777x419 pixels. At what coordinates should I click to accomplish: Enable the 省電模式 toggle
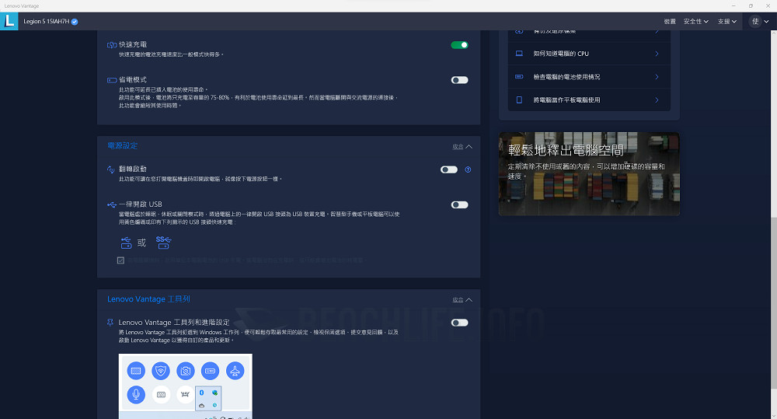coord(459,80)
